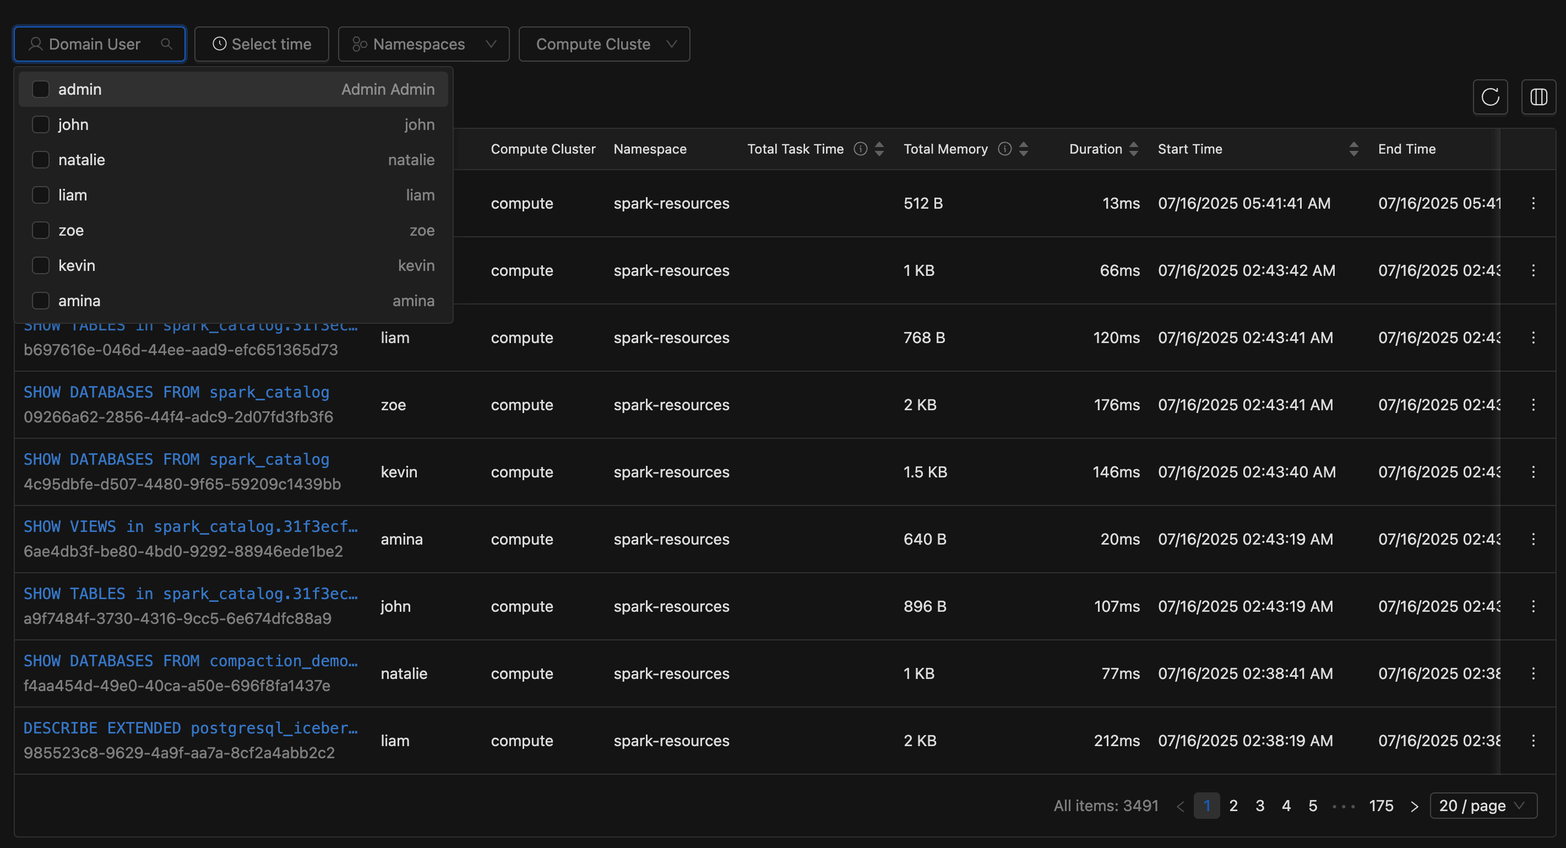The image size is (1566, 848).
Task: Click the Compute Cluster column header
Action: [x=543, y=149]
